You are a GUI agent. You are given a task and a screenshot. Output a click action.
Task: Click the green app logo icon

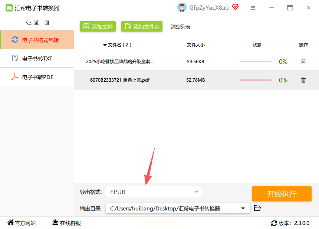pos(9,8)
